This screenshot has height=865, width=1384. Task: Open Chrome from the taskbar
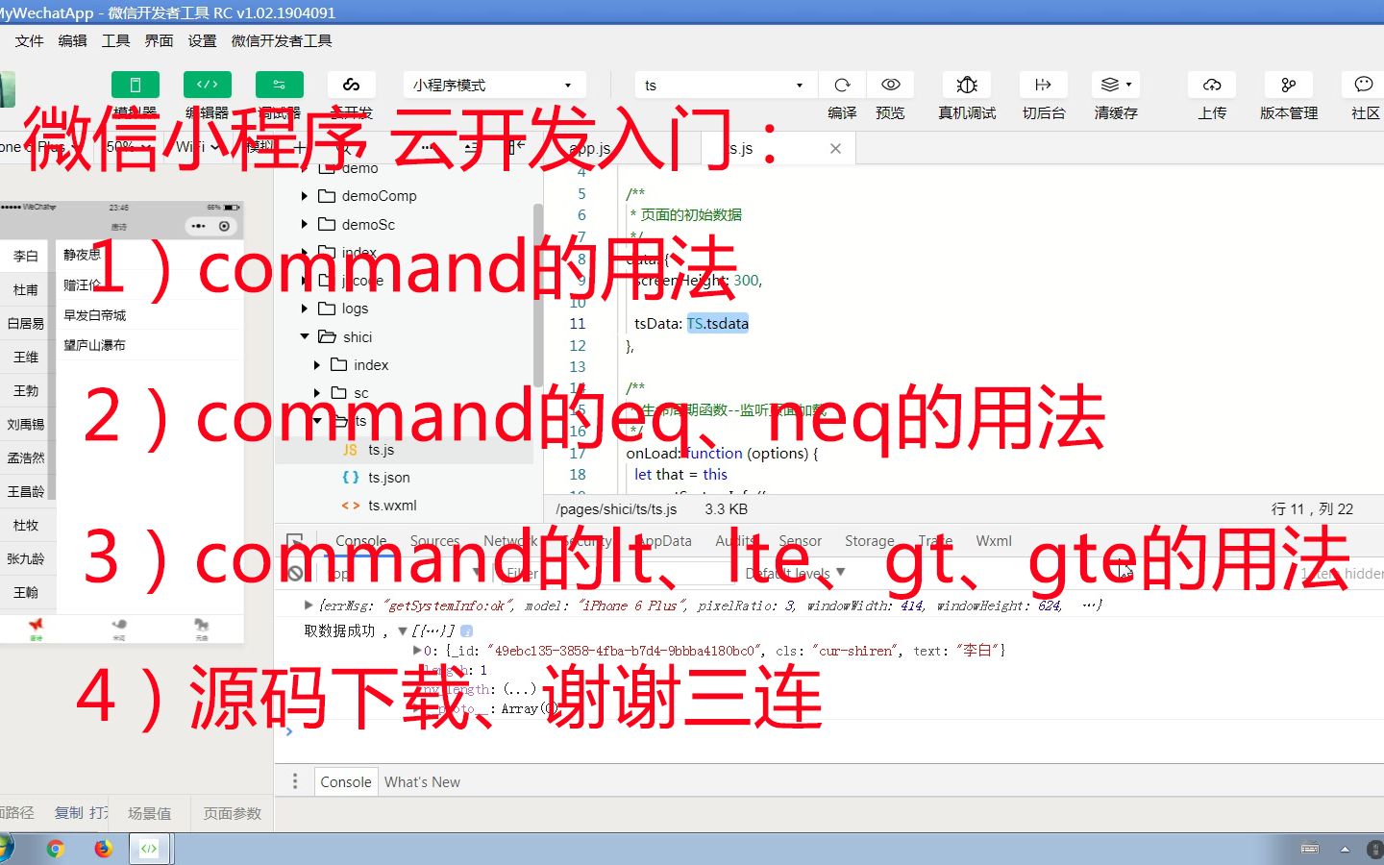pyautogui.click(x=56, y=849)
